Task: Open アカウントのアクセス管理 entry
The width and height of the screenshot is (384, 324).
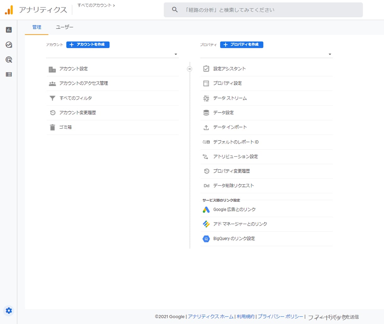Action: coord(112,83)
